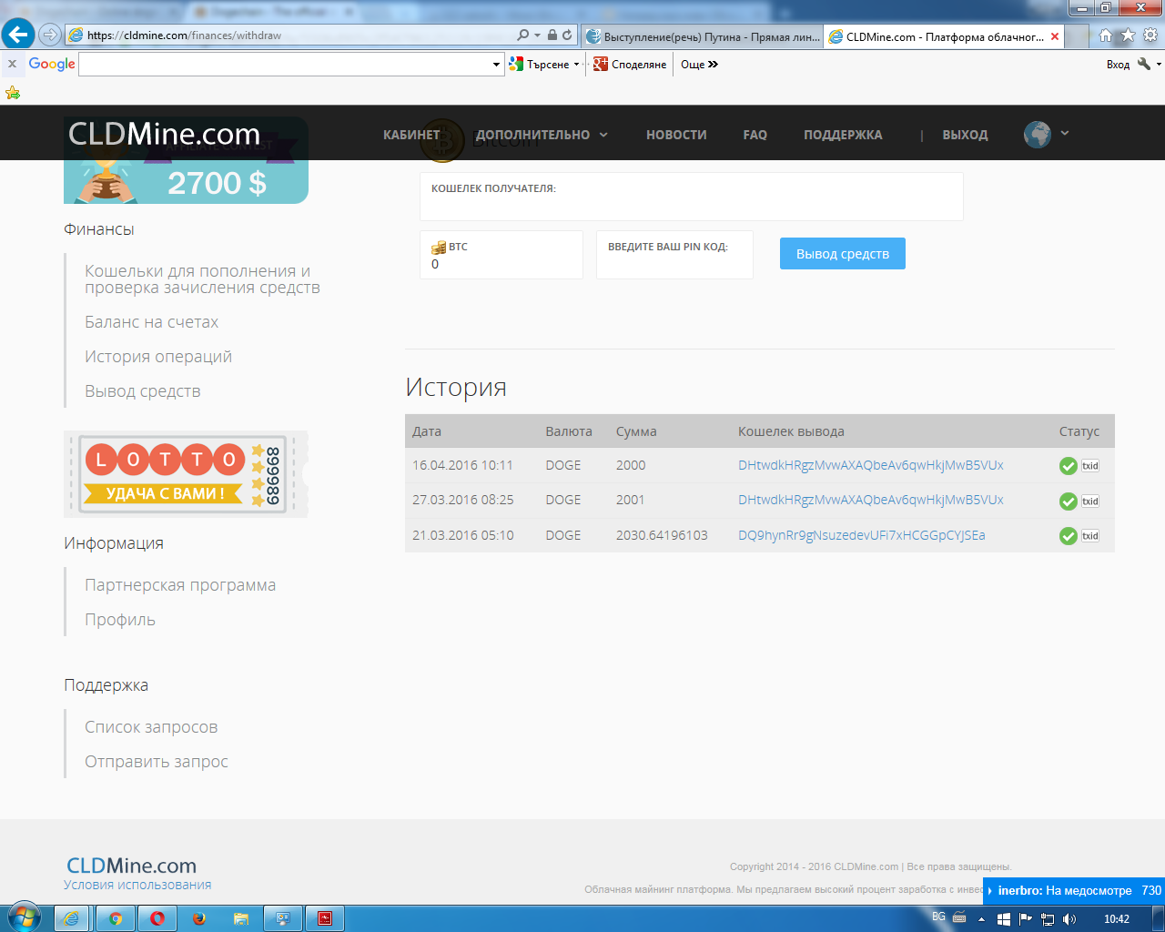The width and height of the screenshot is (1165, 932).
Task: Open the txid icon on the 27.03.2016 row
Action: click(x=1090, y=501)
